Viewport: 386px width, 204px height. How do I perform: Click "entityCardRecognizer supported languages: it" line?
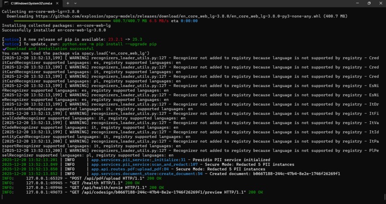[96, 137]
